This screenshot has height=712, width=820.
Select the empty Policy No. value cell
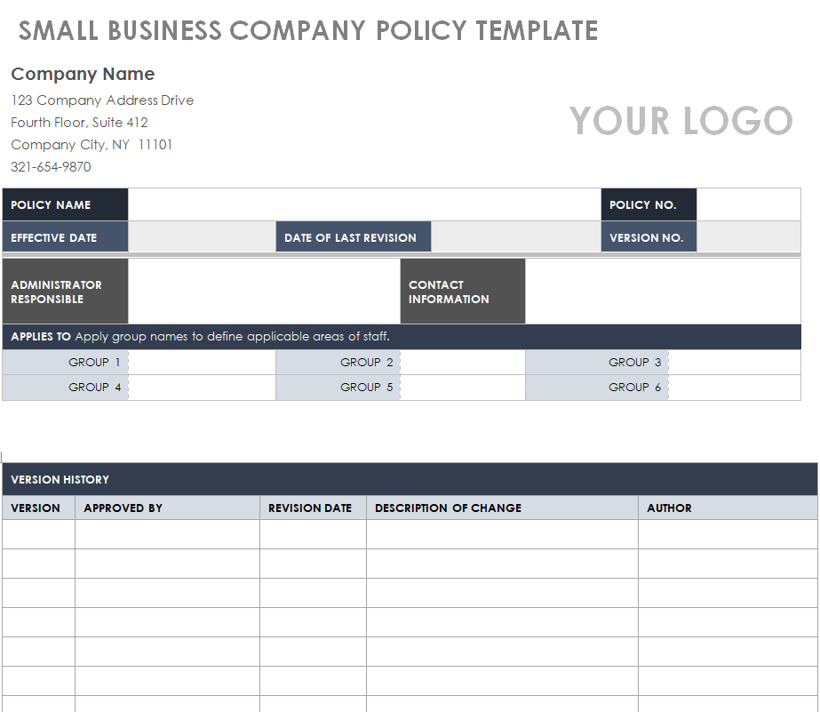coord(748,204)
